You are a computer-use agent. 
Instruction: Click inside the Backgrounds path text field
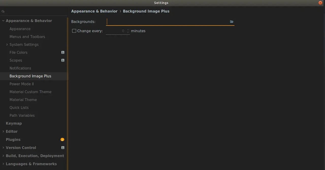point(168,22)
